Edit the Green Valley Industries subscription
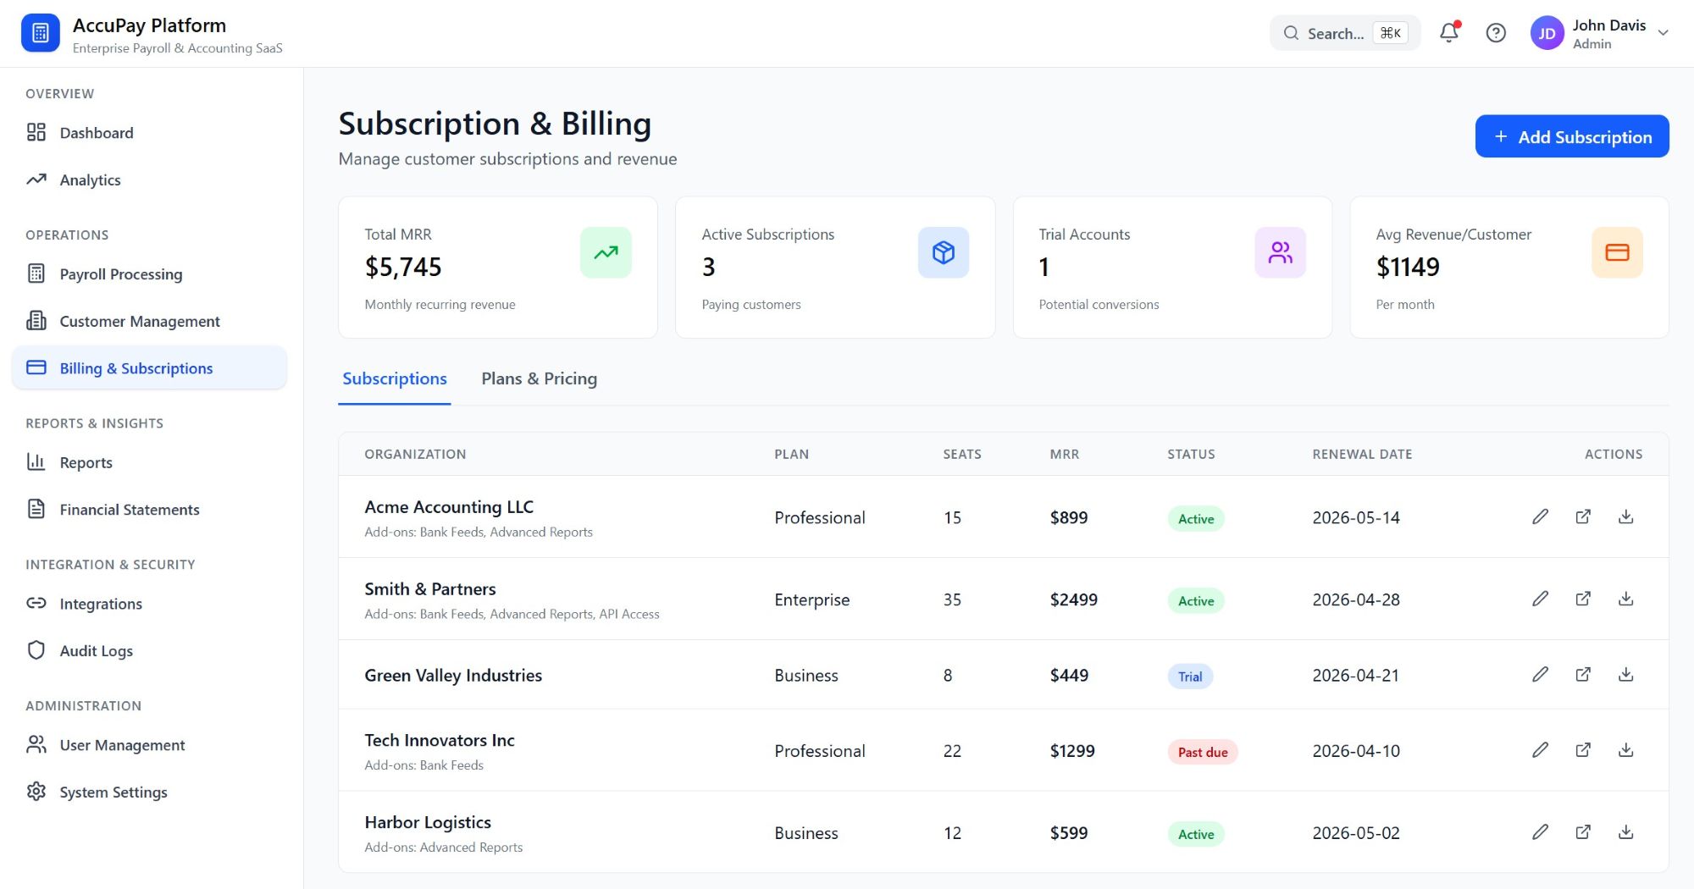Image resolution: width=1694 pixels, height=889 pixels. click(x=1540, y=674)
